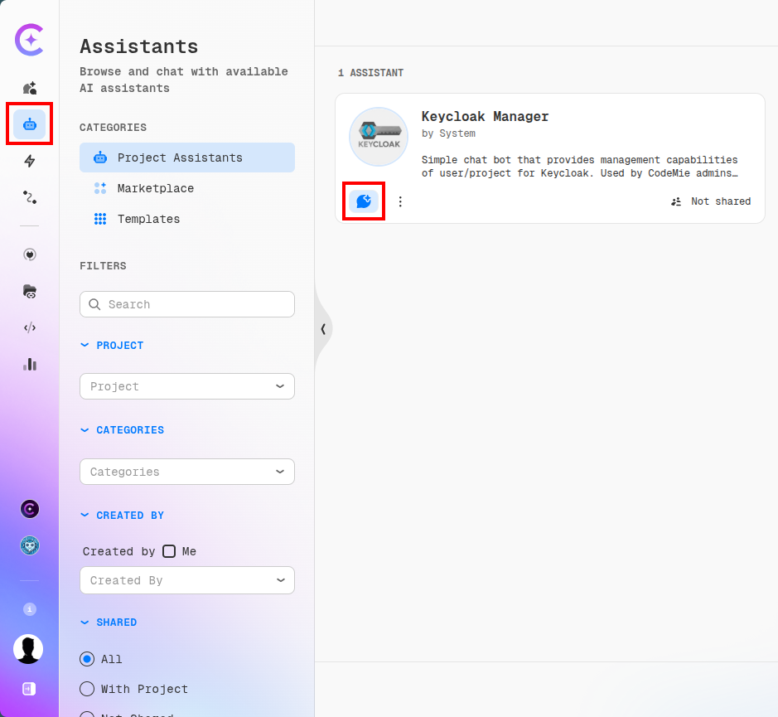This screenshot has width=778, height=717.
Task: Start chat with Keycloak Manager
Action: pyautogui.click(x=364, y=201)
